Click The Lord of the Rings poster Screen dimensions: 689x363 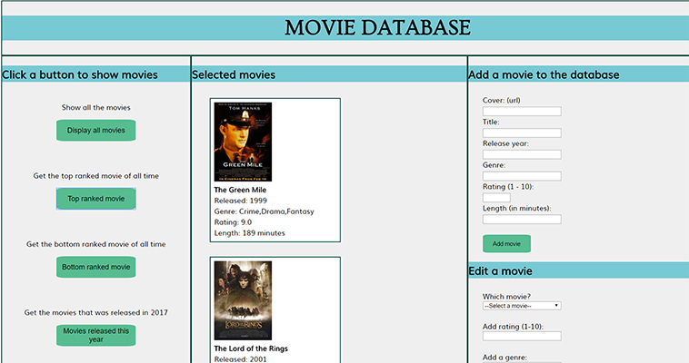pos(243,300)
